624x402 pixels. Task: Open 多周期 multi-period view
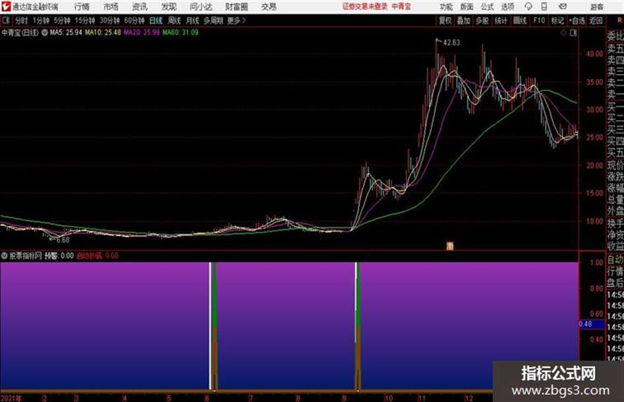point(213,20)
